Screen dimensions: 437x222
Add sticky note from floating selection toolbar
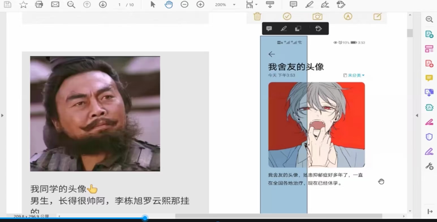coord(269,29)
